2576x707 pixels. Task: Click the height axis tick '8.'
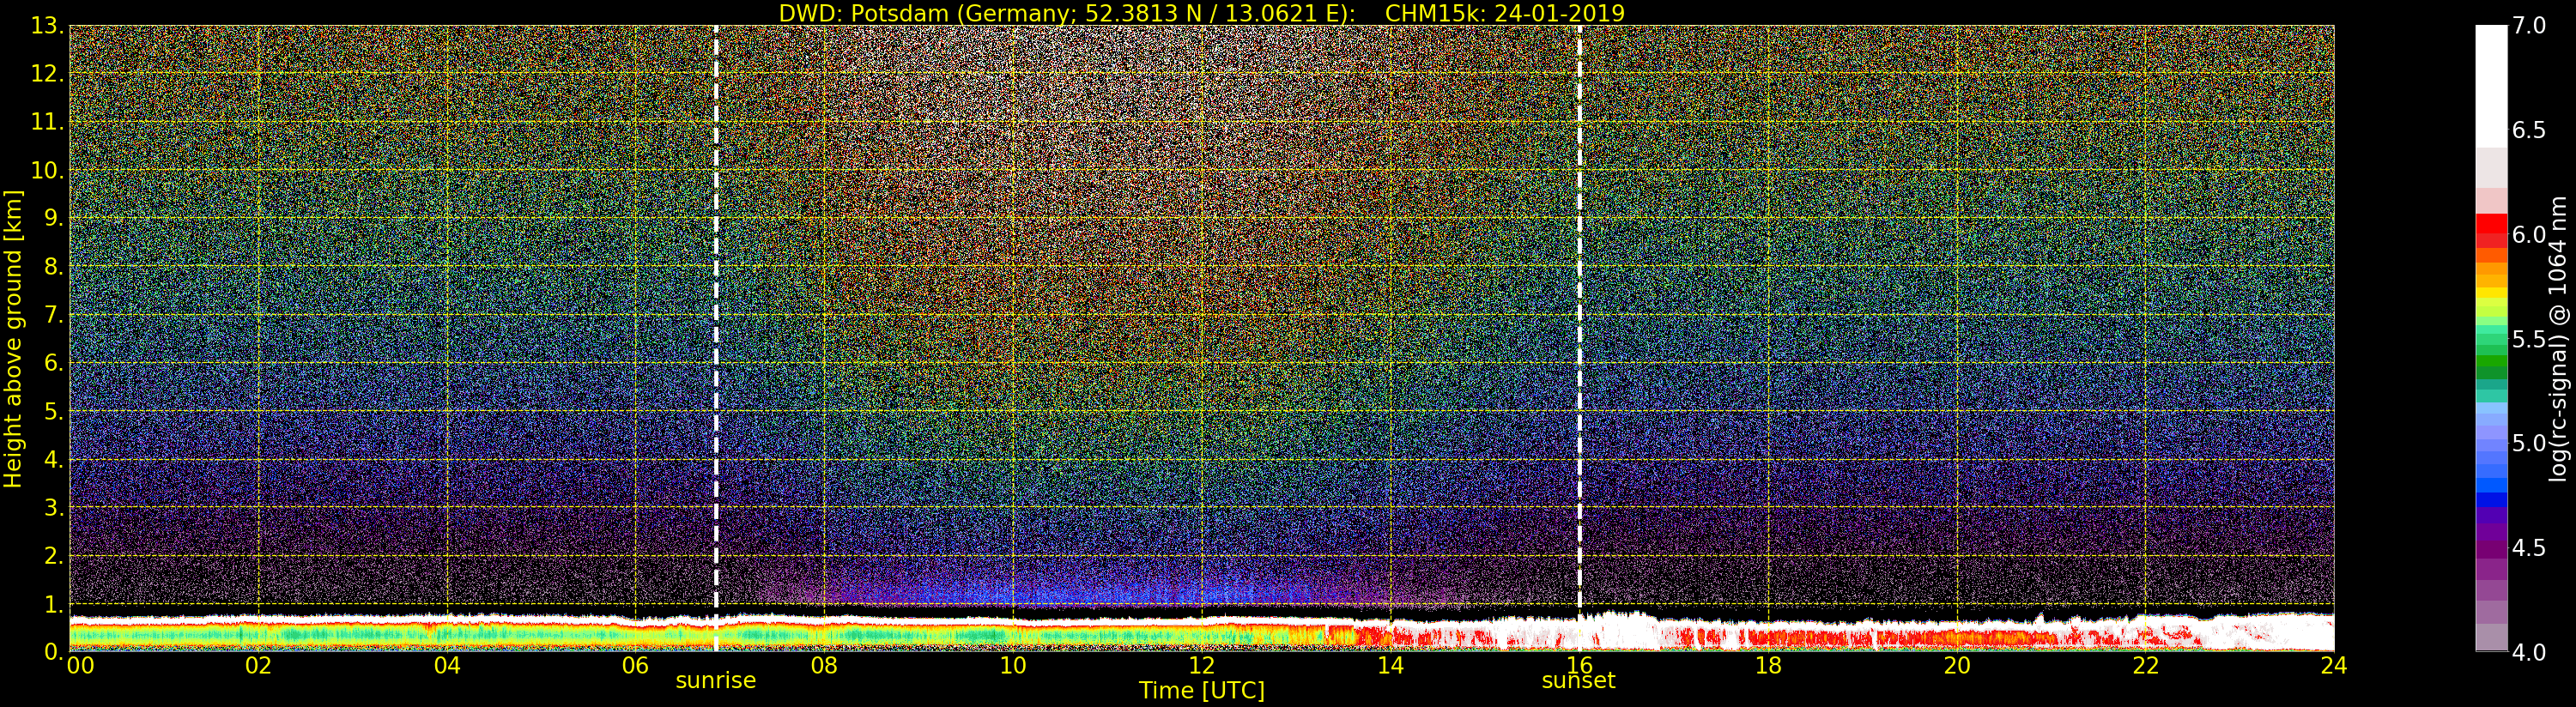(53, 267)
